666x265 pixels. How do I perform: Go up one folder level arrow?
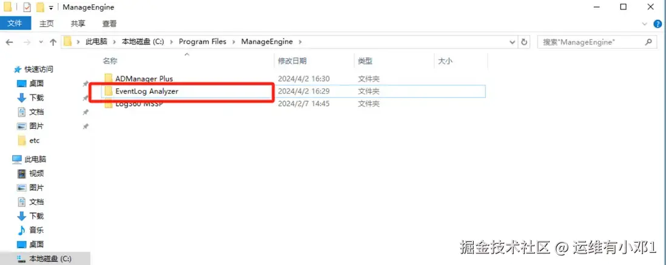coord(53,42)
